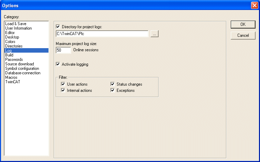Screen dimensions: 260x162
Task: Uncheck the User actions filter
Action: tap(63, 84)
